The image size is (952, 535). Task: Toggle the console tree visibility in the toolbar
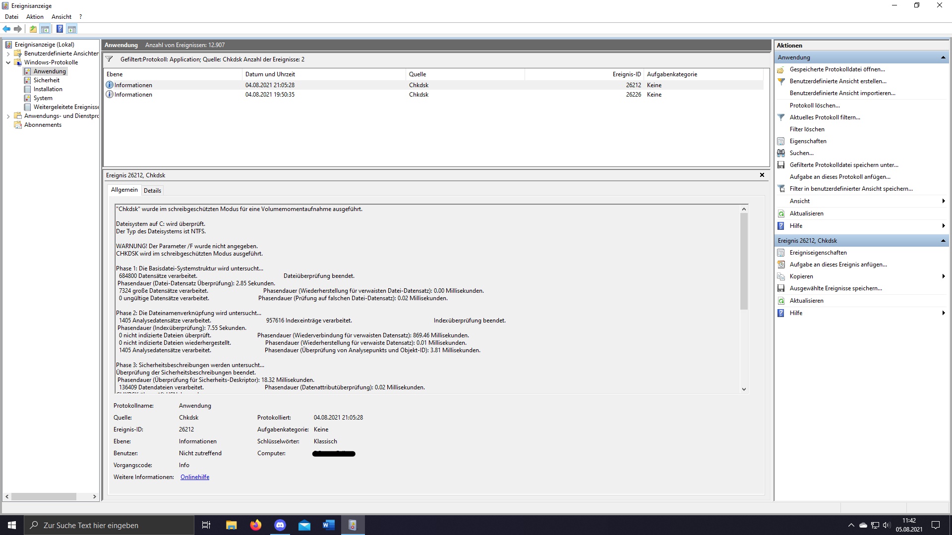pyautogui.click(x=46, y=29)
